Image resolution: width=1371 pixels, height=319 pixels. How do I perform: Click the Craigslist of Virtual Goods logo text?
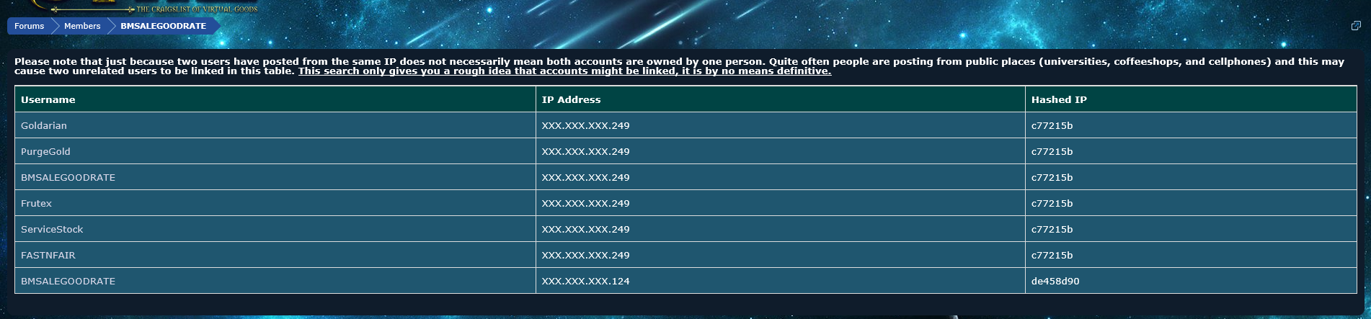click(x=196, y=9)
